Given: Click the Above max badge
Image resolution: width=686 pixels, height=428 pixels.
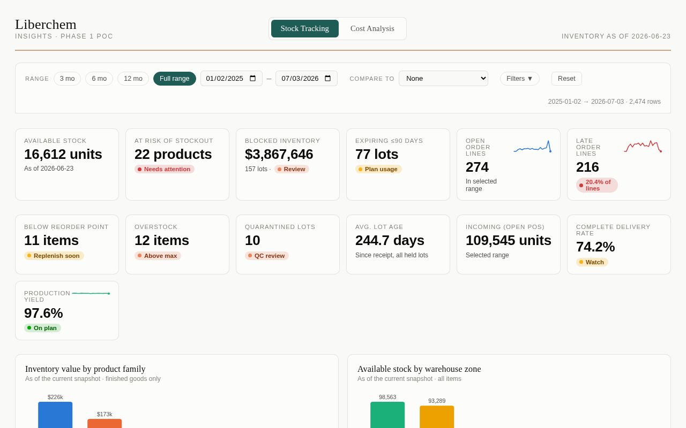Looking at the screenshot, I should click(158, 256).
